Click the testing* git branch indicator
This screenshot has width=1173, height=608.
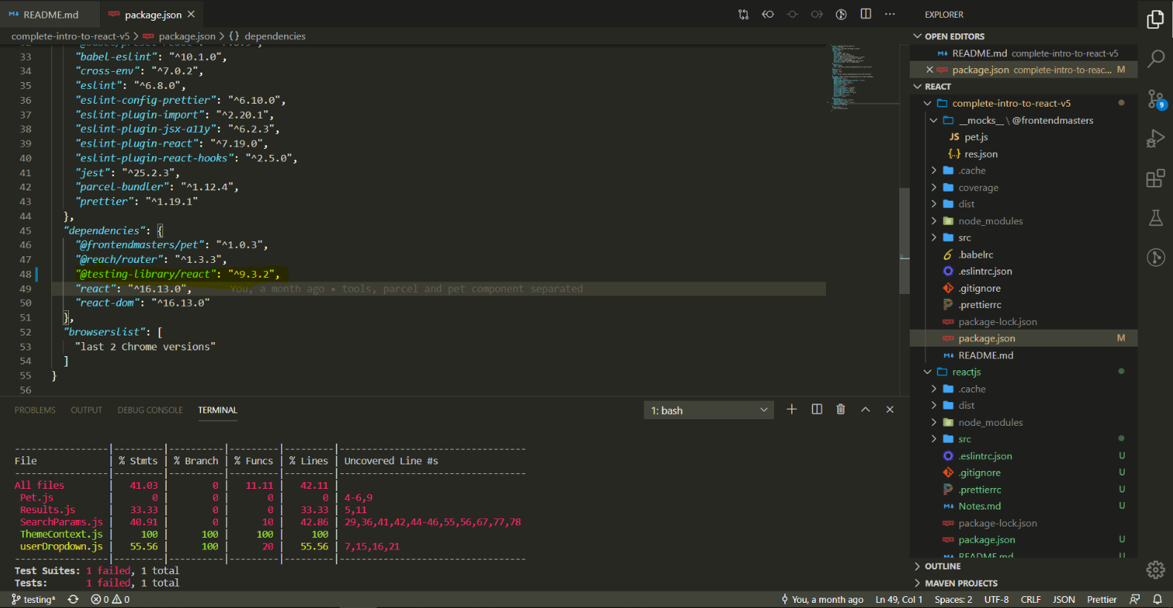pos(33,600)
